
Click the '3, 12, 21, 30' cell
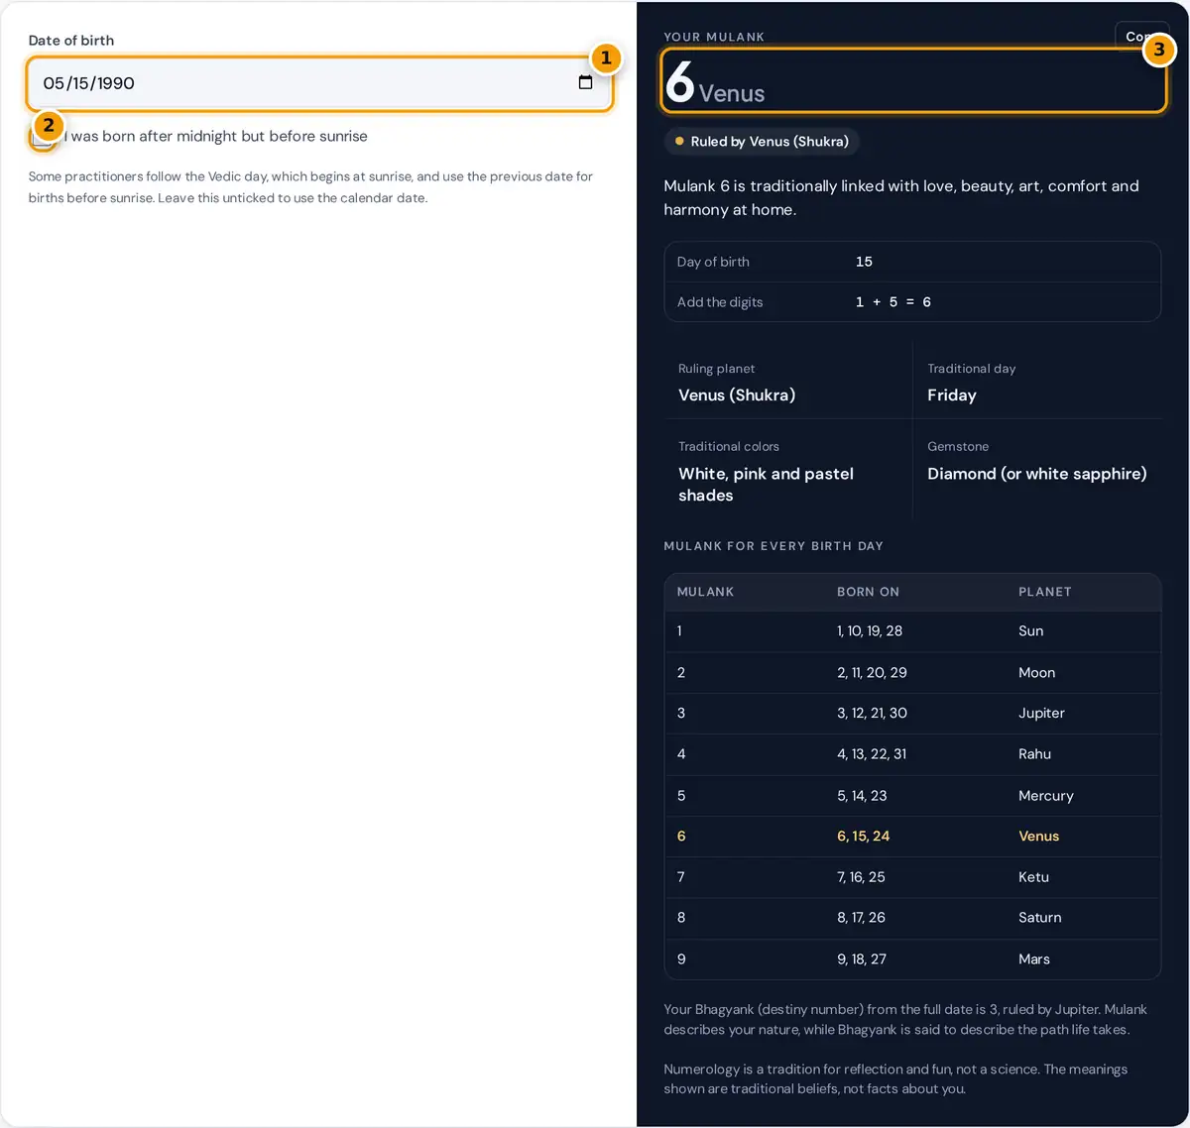(872, 714)
